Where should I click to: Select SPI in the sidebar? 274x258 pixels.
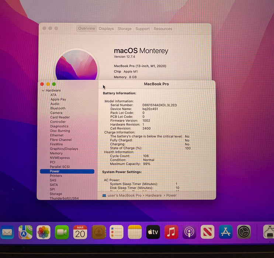click(52, 189)
